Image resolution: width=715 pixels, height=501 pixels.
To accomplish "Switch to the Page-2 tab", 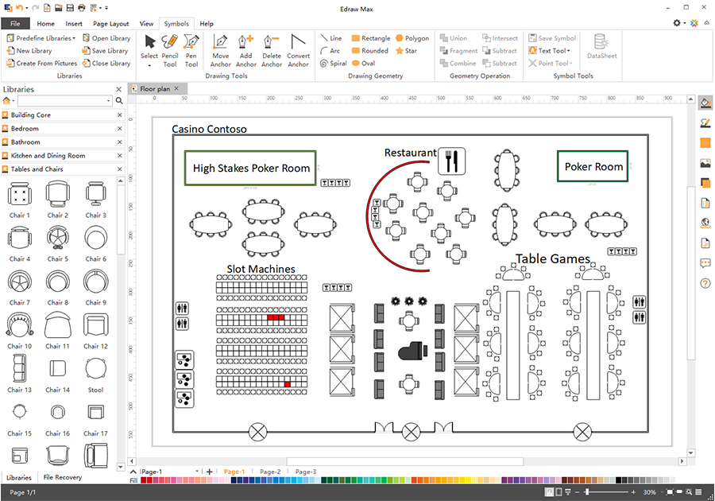I will (x=270, y=472).
